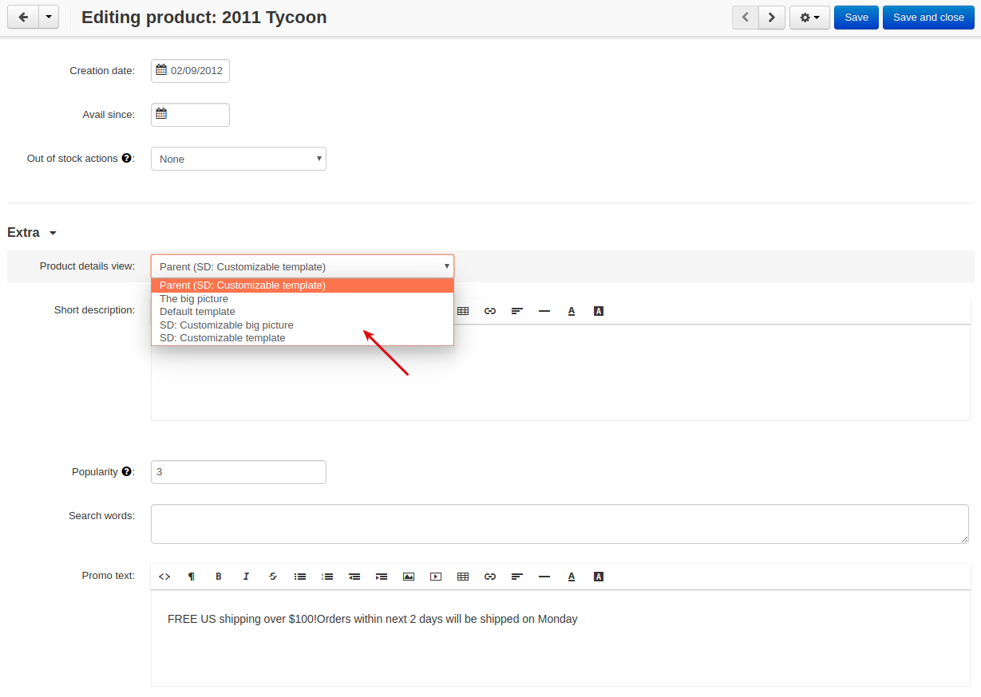Change font color in Promo text editor

pyautogui.click(x=572, y=577)
